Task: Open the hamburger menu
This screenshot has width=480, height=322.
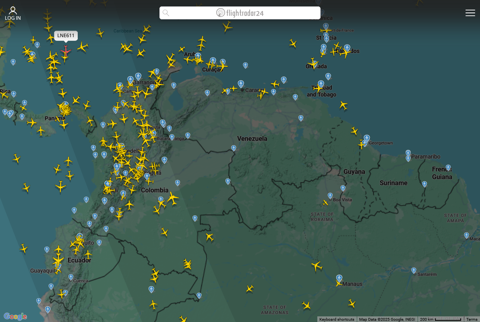Action: click(x=470, y=13)
